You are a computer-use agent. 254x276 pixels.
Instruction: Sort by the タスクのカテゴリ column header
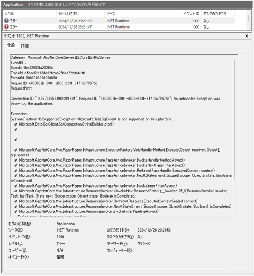coord(218,14)
